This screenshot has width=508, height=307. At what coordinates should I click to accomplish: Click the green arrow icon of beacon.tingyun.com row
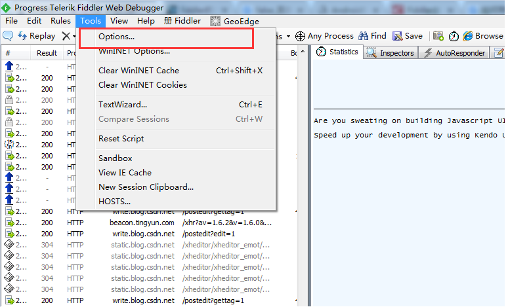10,223
